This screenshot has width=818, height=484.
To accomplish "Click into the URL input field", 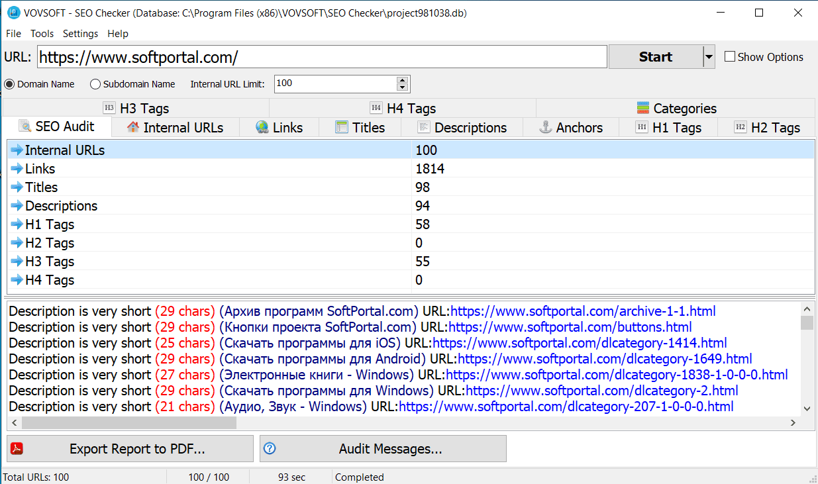I will coord(322,57).
